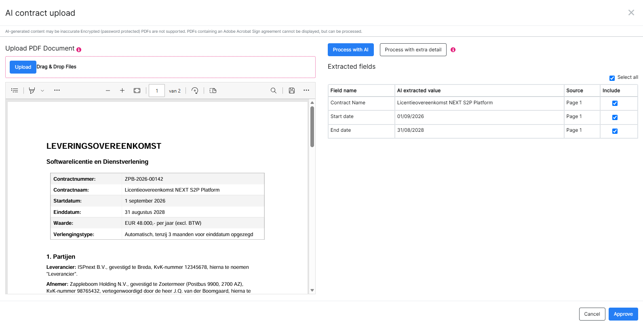This screenshot has height=325, width=643.
Task: Click Page 1 source for End date
Action: pyautogui.click(x=574, y=130)
